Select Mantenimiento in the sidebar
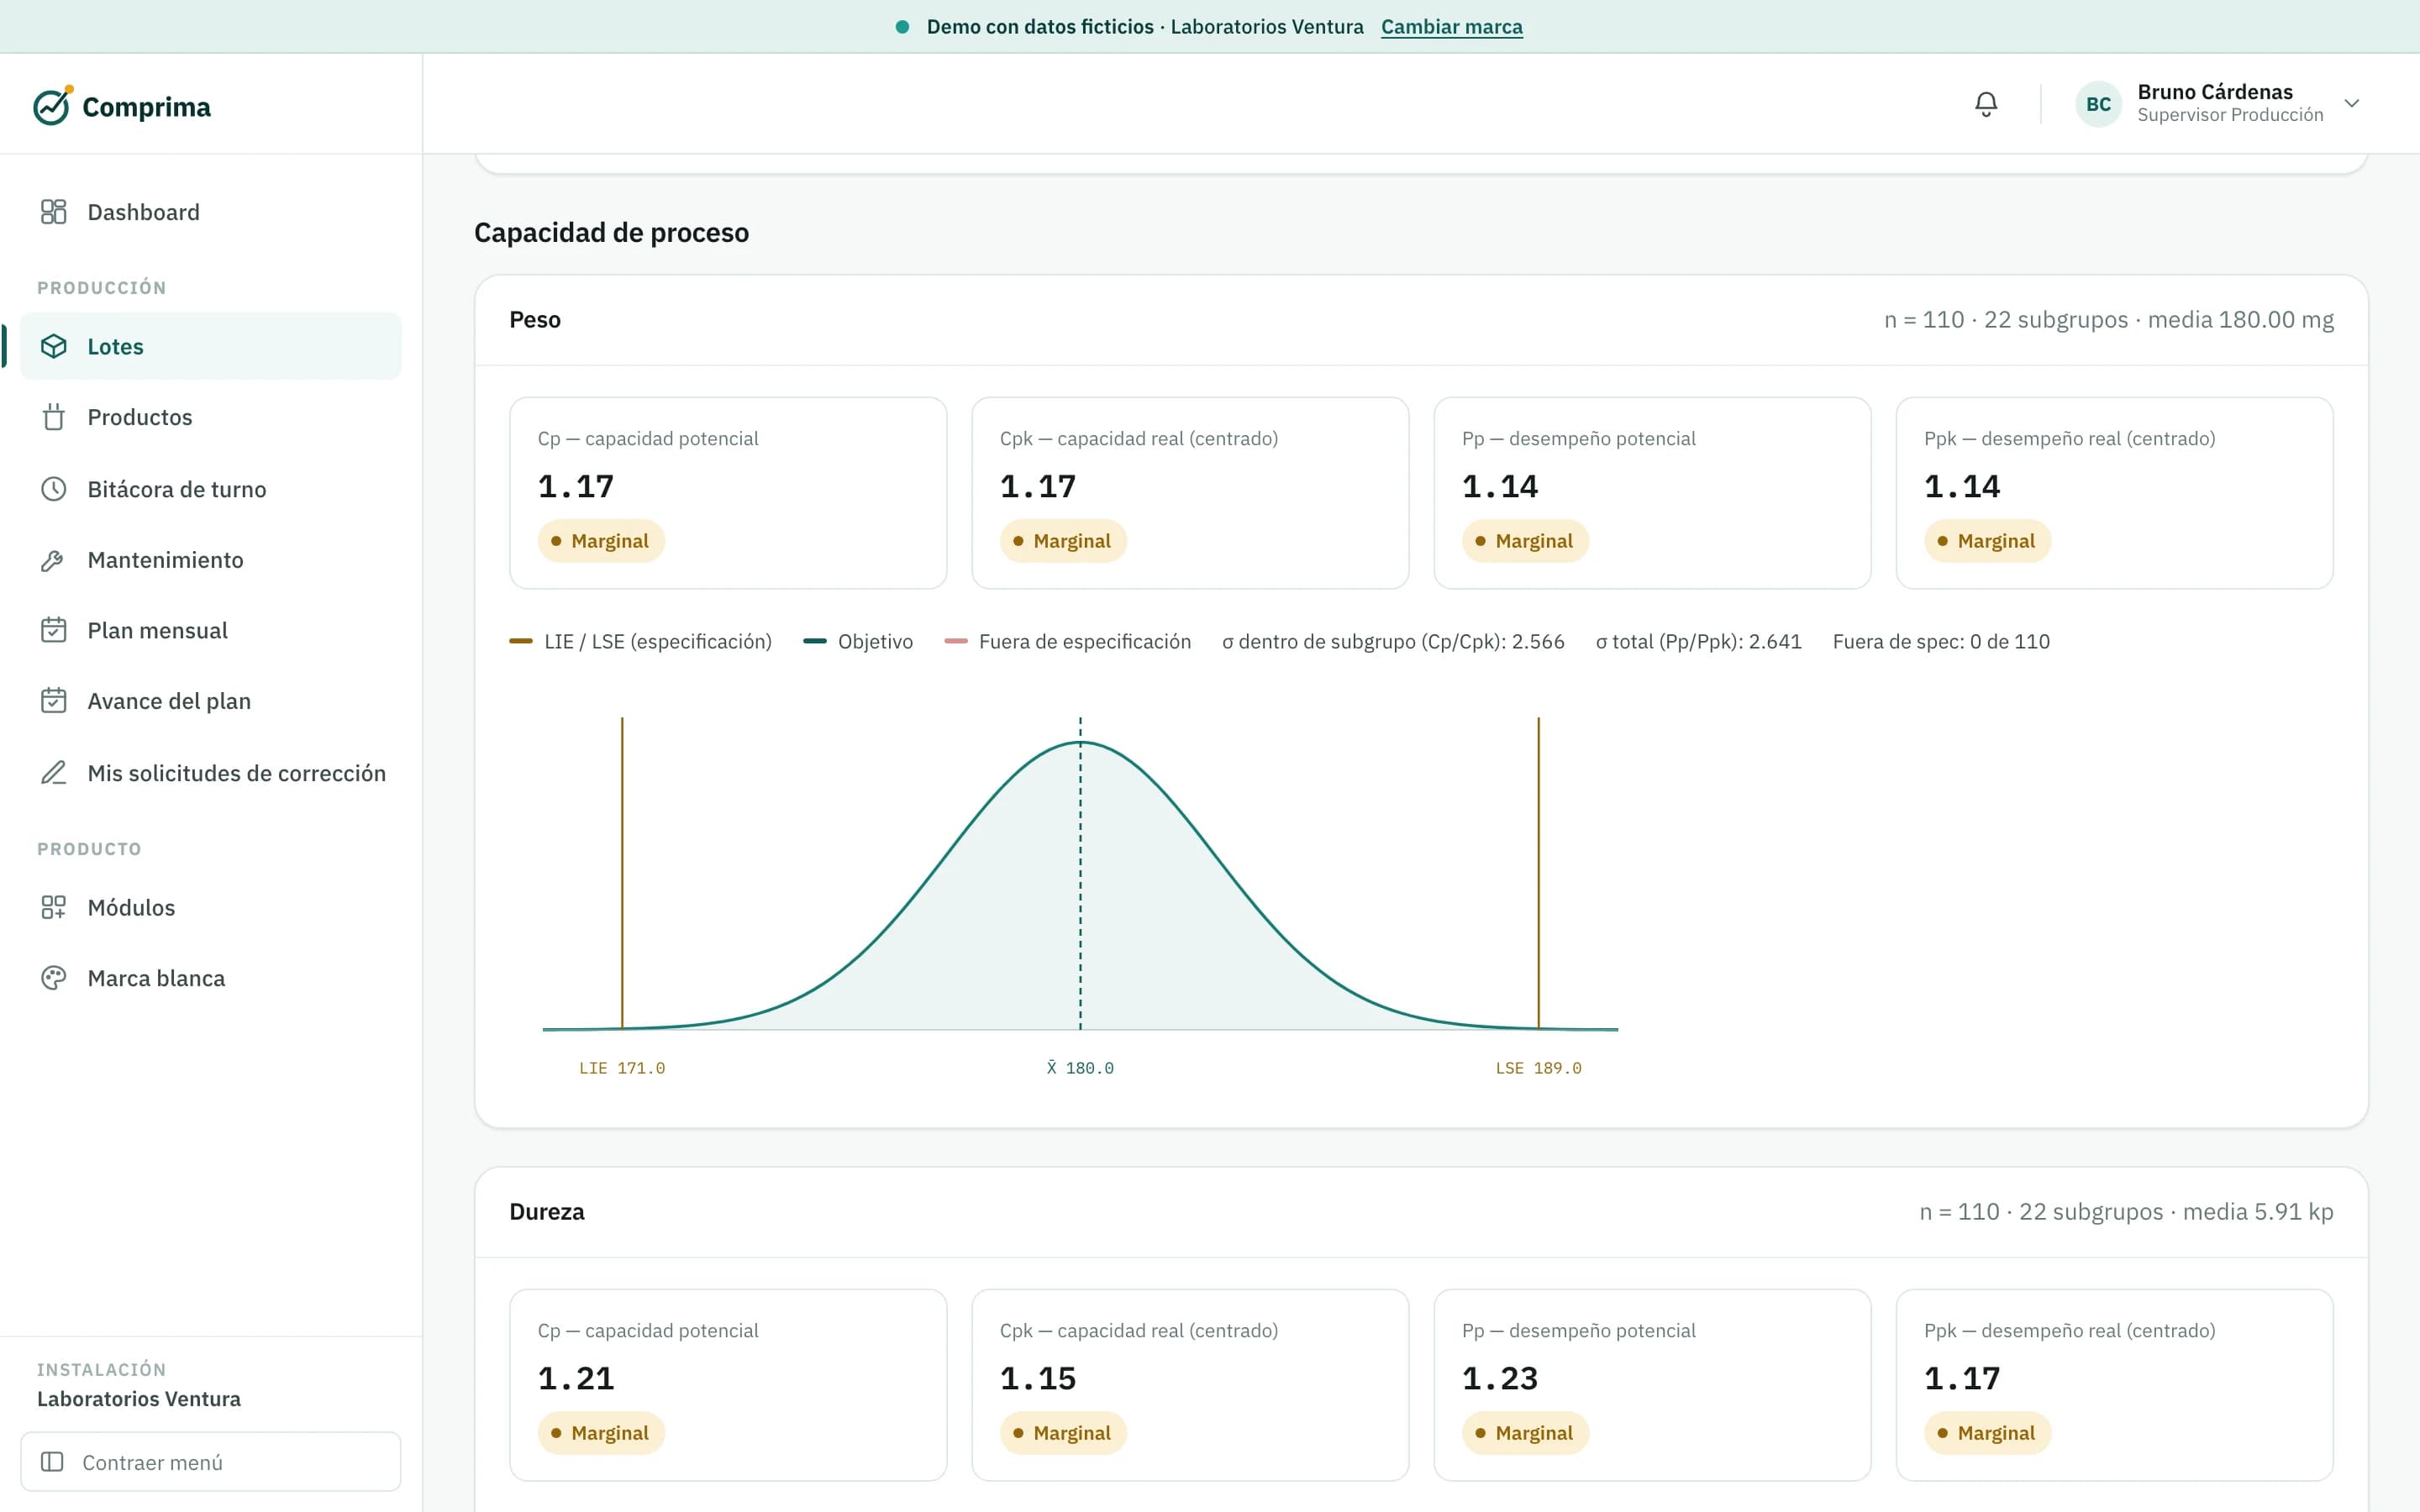 click(x=210, y=560)
